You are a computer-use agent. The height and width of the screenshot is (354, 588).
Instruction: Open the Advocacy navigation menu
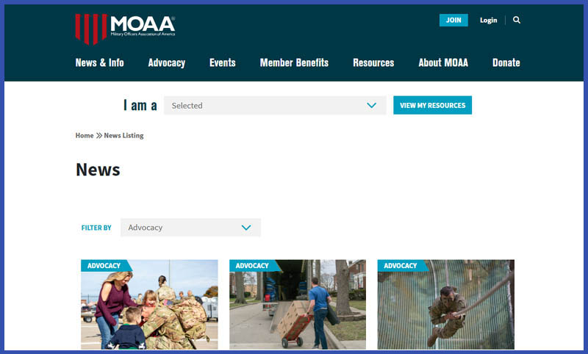[x=167, y=62]
